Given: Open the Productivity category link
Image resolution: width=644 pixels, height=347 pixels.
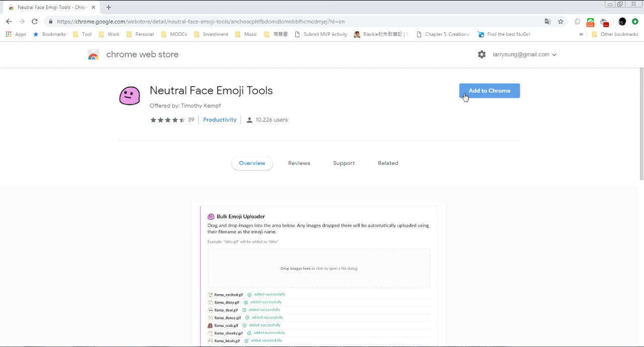Looking at the screenshot, I should (220, 120).
